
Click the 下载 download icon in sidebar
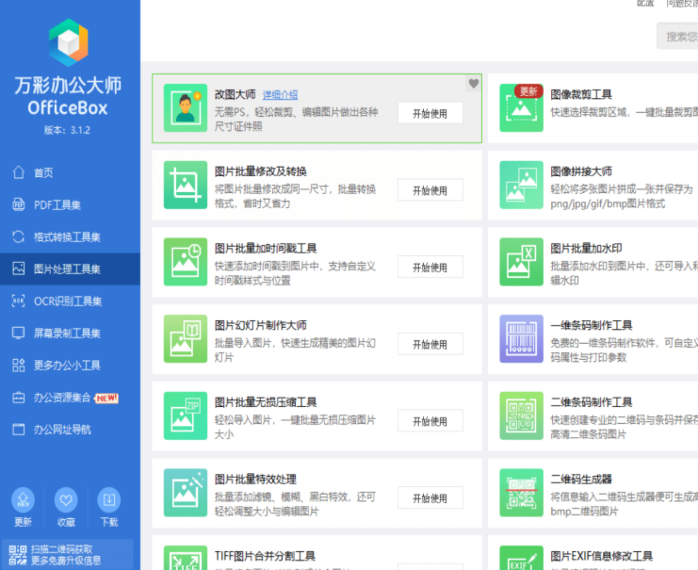pos(109,500)
